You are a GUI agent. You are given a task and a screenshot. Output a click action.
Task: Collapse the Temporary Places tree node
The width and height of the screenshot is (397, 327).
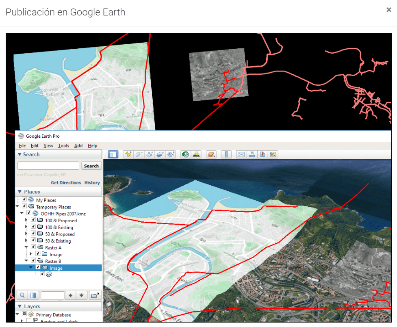pos(17,206)
